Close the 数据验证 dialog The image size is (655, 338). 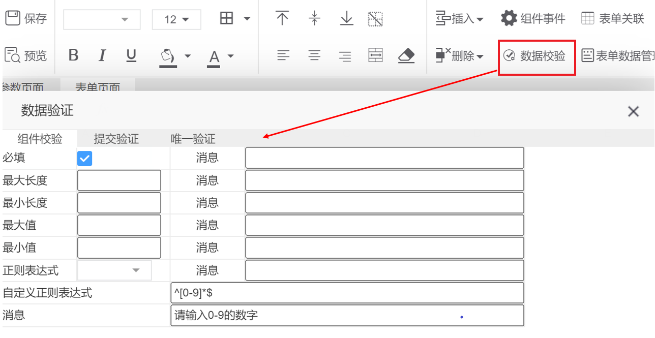pyautogui.click(x=633, y=111)
